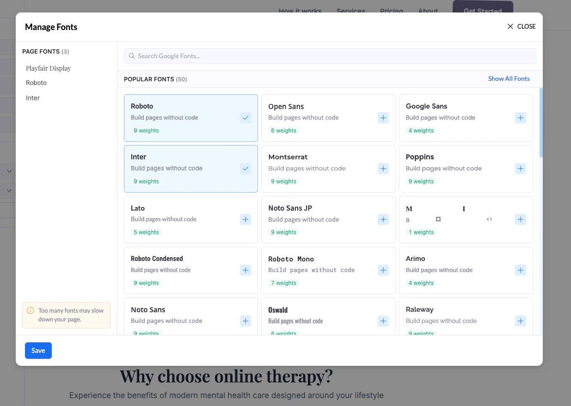
Task: Click the 7 weights badge on Roboto Mono
Action: (283, 283)
